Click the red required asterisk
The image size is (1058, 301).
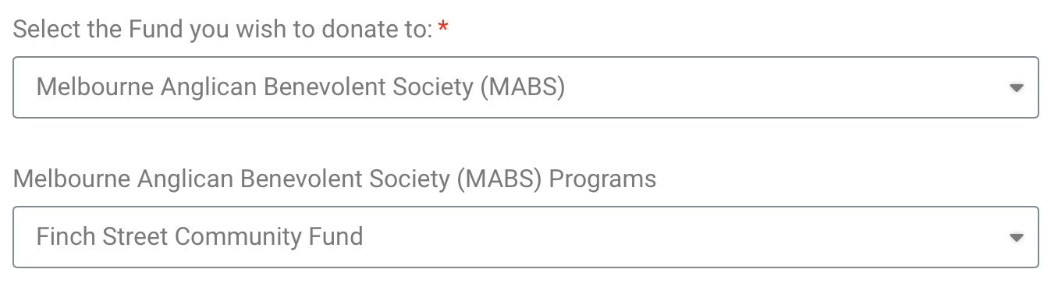(443, 27)
